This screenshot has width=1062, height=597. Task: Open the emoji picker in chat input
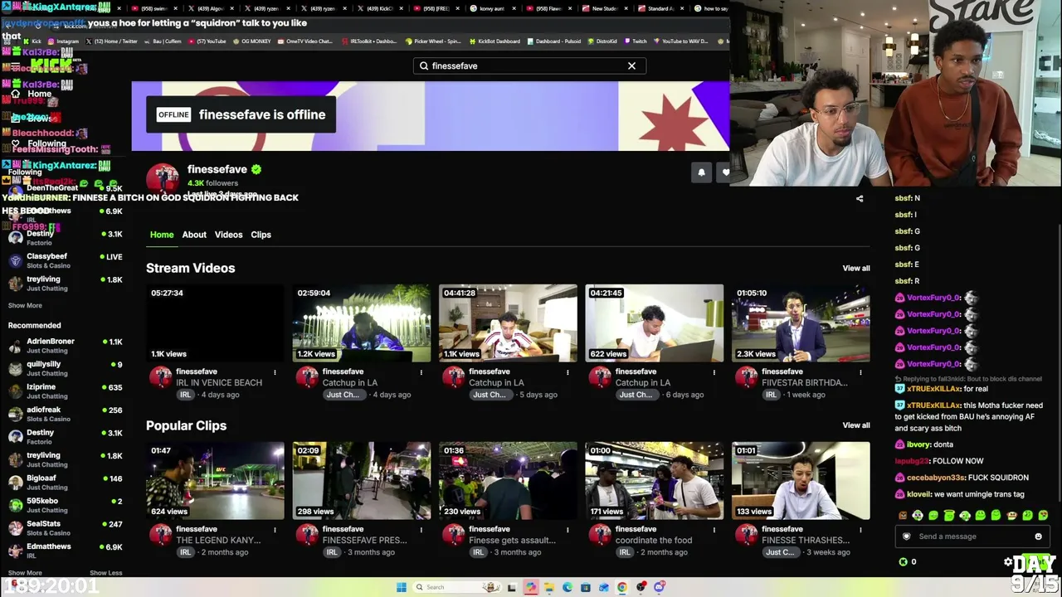1038,536
